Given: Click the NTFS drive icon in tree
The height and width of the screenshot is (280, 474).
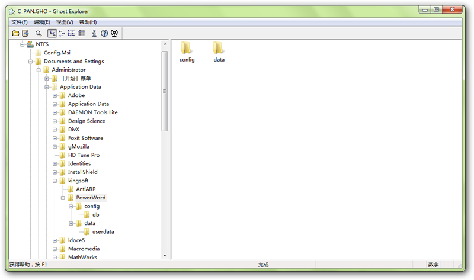Looking at the screenshot, I should point(30,44).
